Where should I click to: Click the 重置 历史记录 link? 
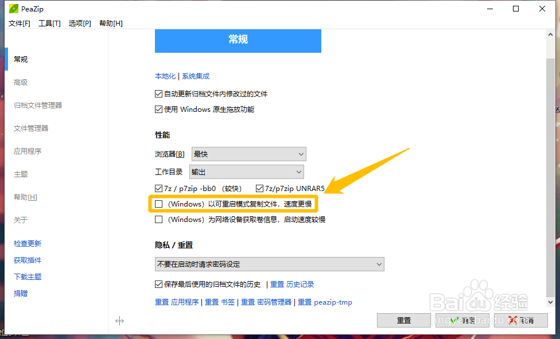292,285
